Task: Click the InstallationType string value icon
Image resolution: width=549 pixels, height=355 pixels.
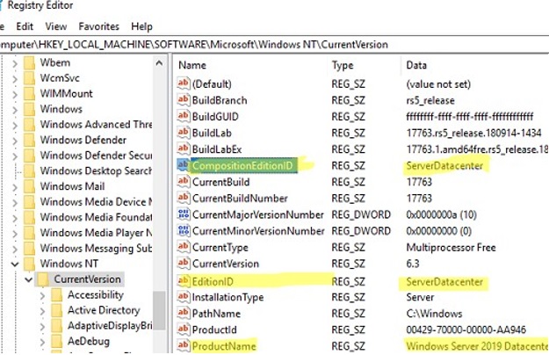Action: pyautogui.click(x=184, y=297)
